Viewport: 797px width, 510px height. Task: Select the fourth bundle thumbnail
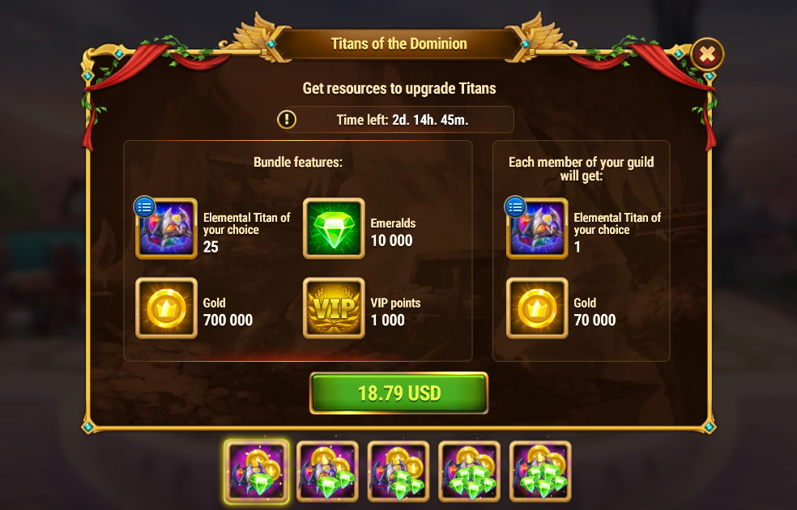[470, 472]
